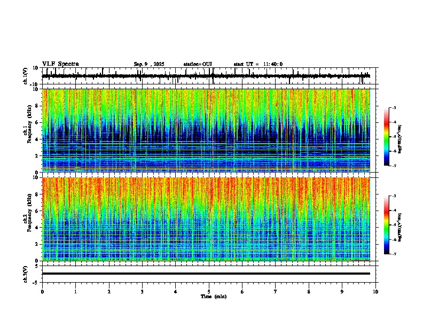Click time axis tick label "4"
The image size is (423, 327).
point(176,292)
